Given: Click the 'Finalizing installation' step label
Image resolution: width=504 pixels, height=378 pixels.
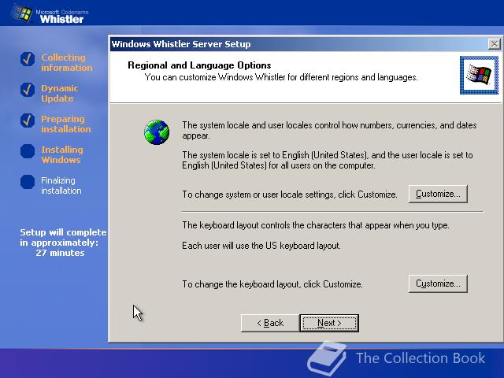Looking at the screenshot, I should pos(61,186).
